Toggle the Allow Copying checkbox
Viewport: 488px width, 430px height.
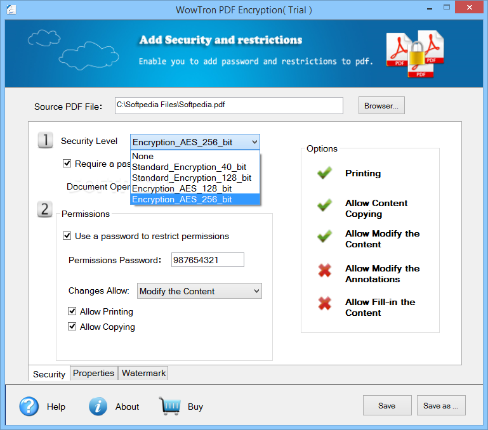pos(72,327)
